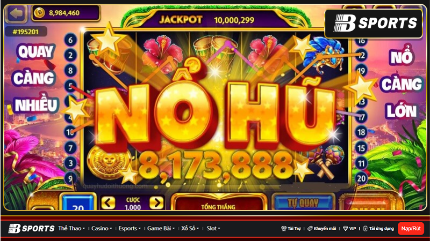Expand the Casino dropdown menu

(x=102, y=229)
